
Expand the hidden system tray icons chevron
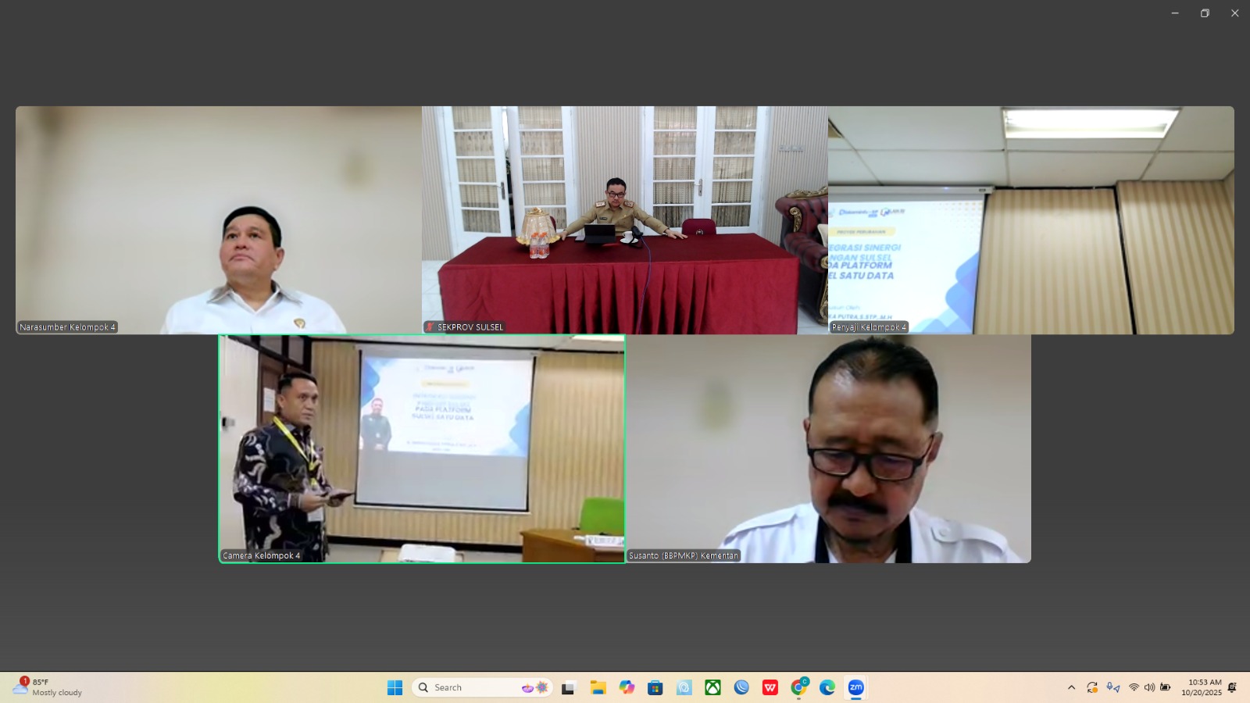[1071, 687]
